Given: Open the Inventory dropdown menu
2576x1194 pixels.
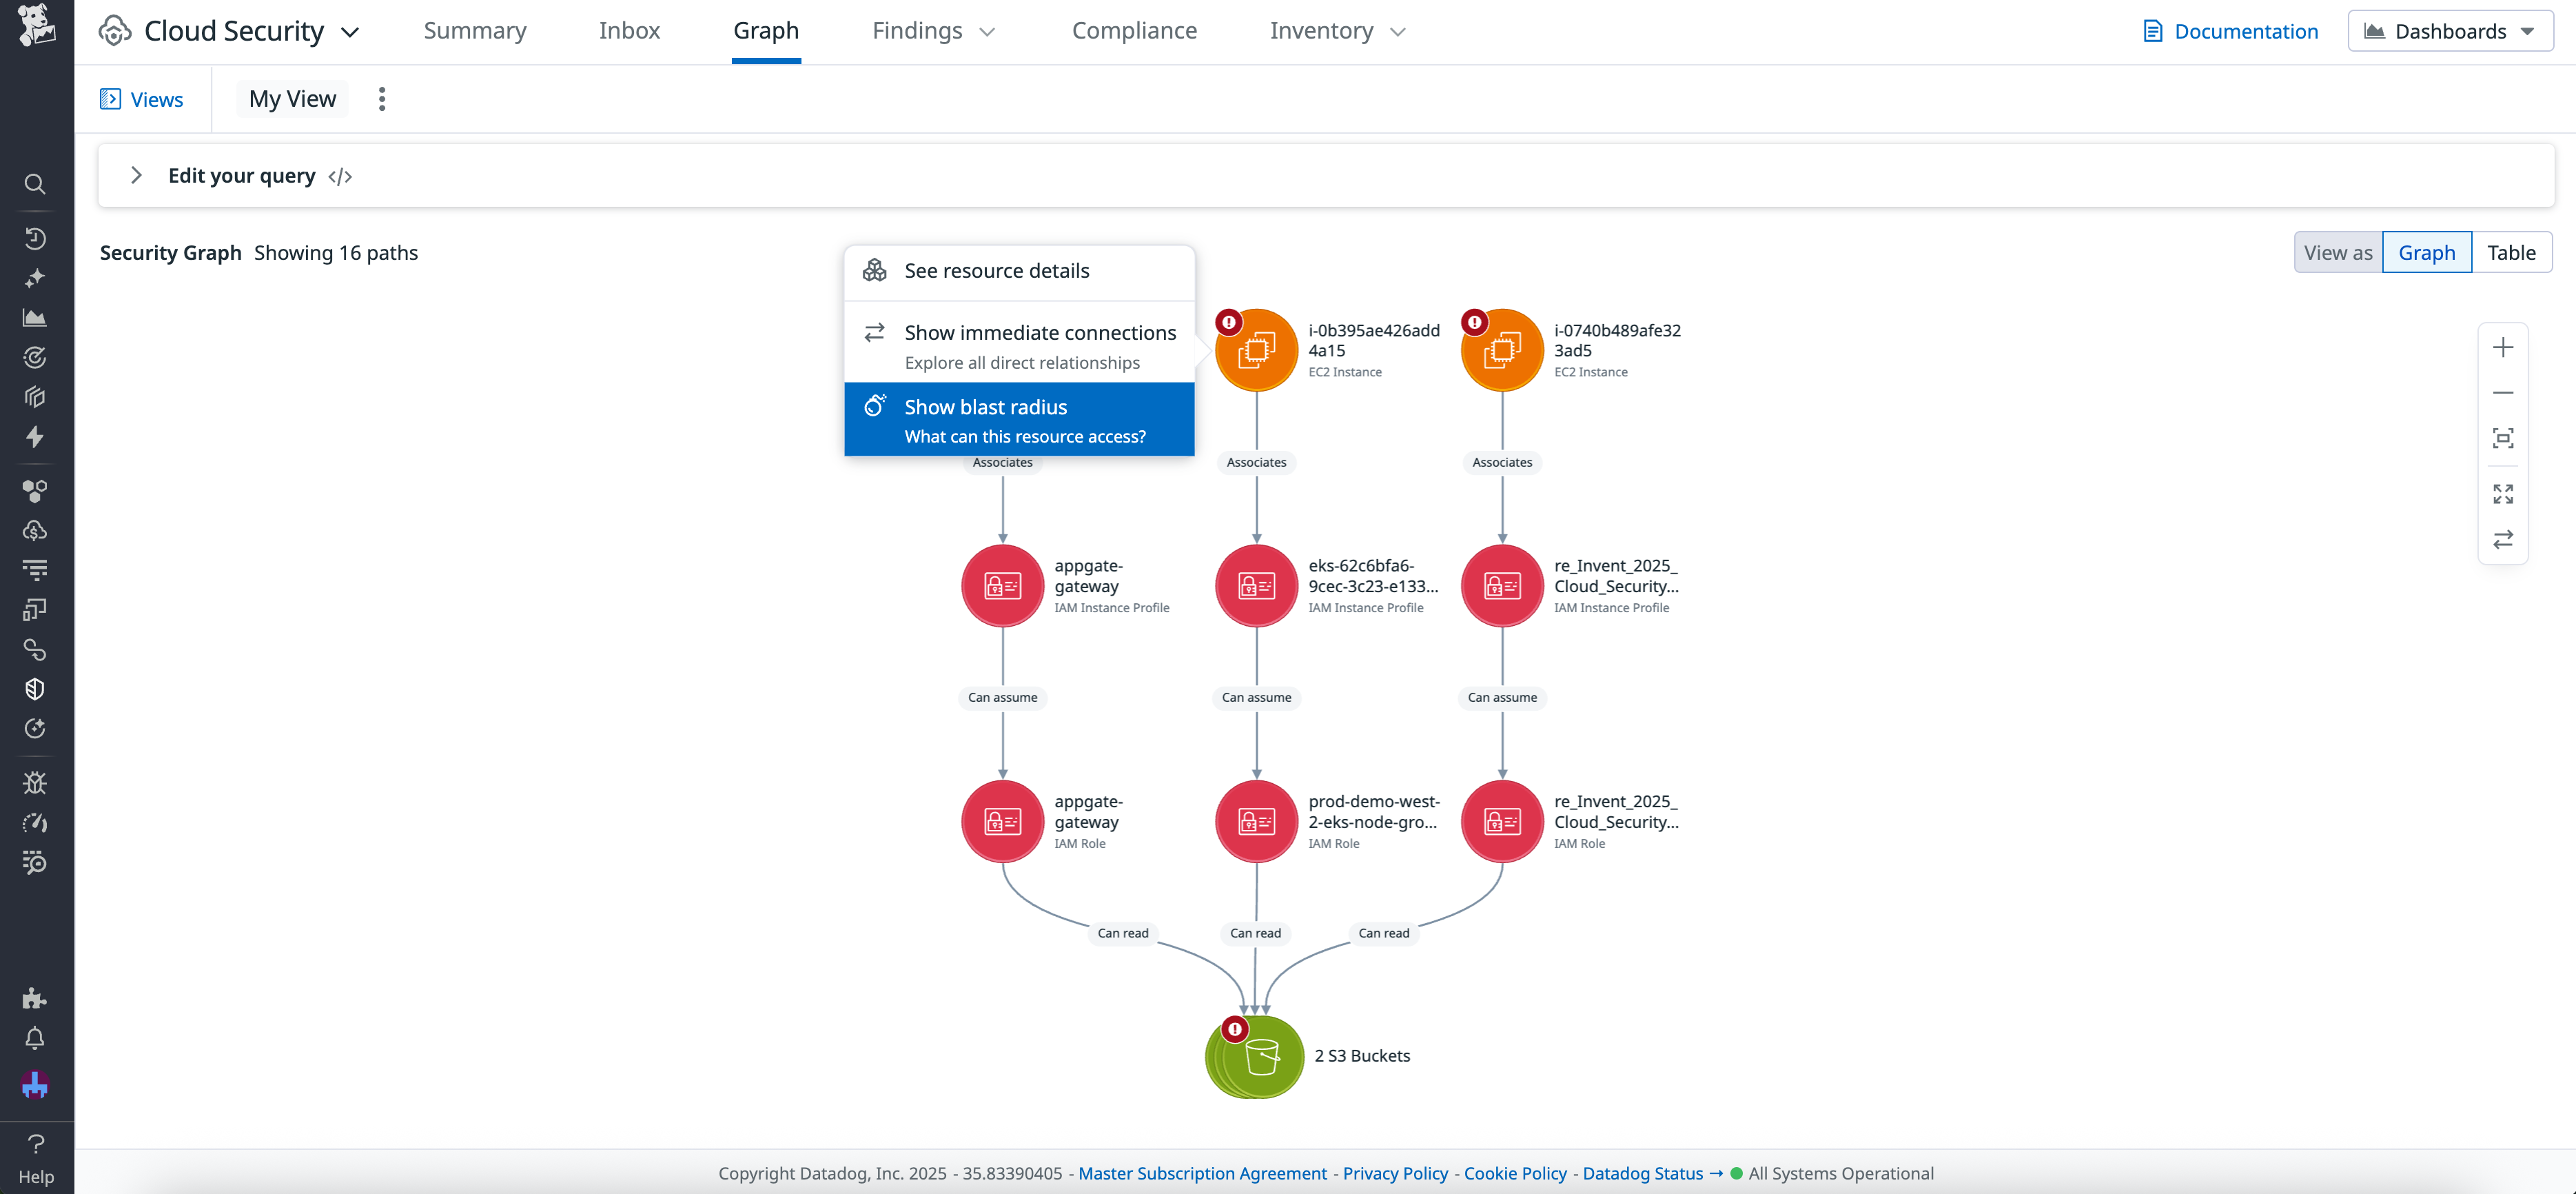Looking at the screenshot, I should [x=1336, y=31].
